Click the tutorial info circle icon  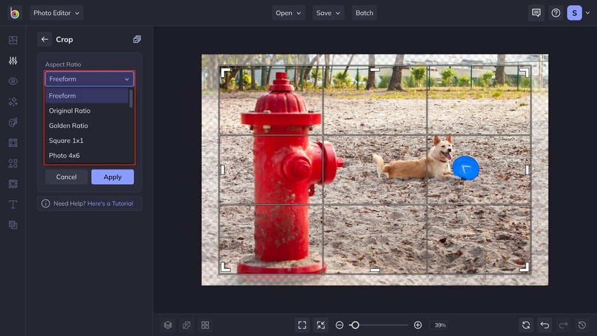click(46, 203)
